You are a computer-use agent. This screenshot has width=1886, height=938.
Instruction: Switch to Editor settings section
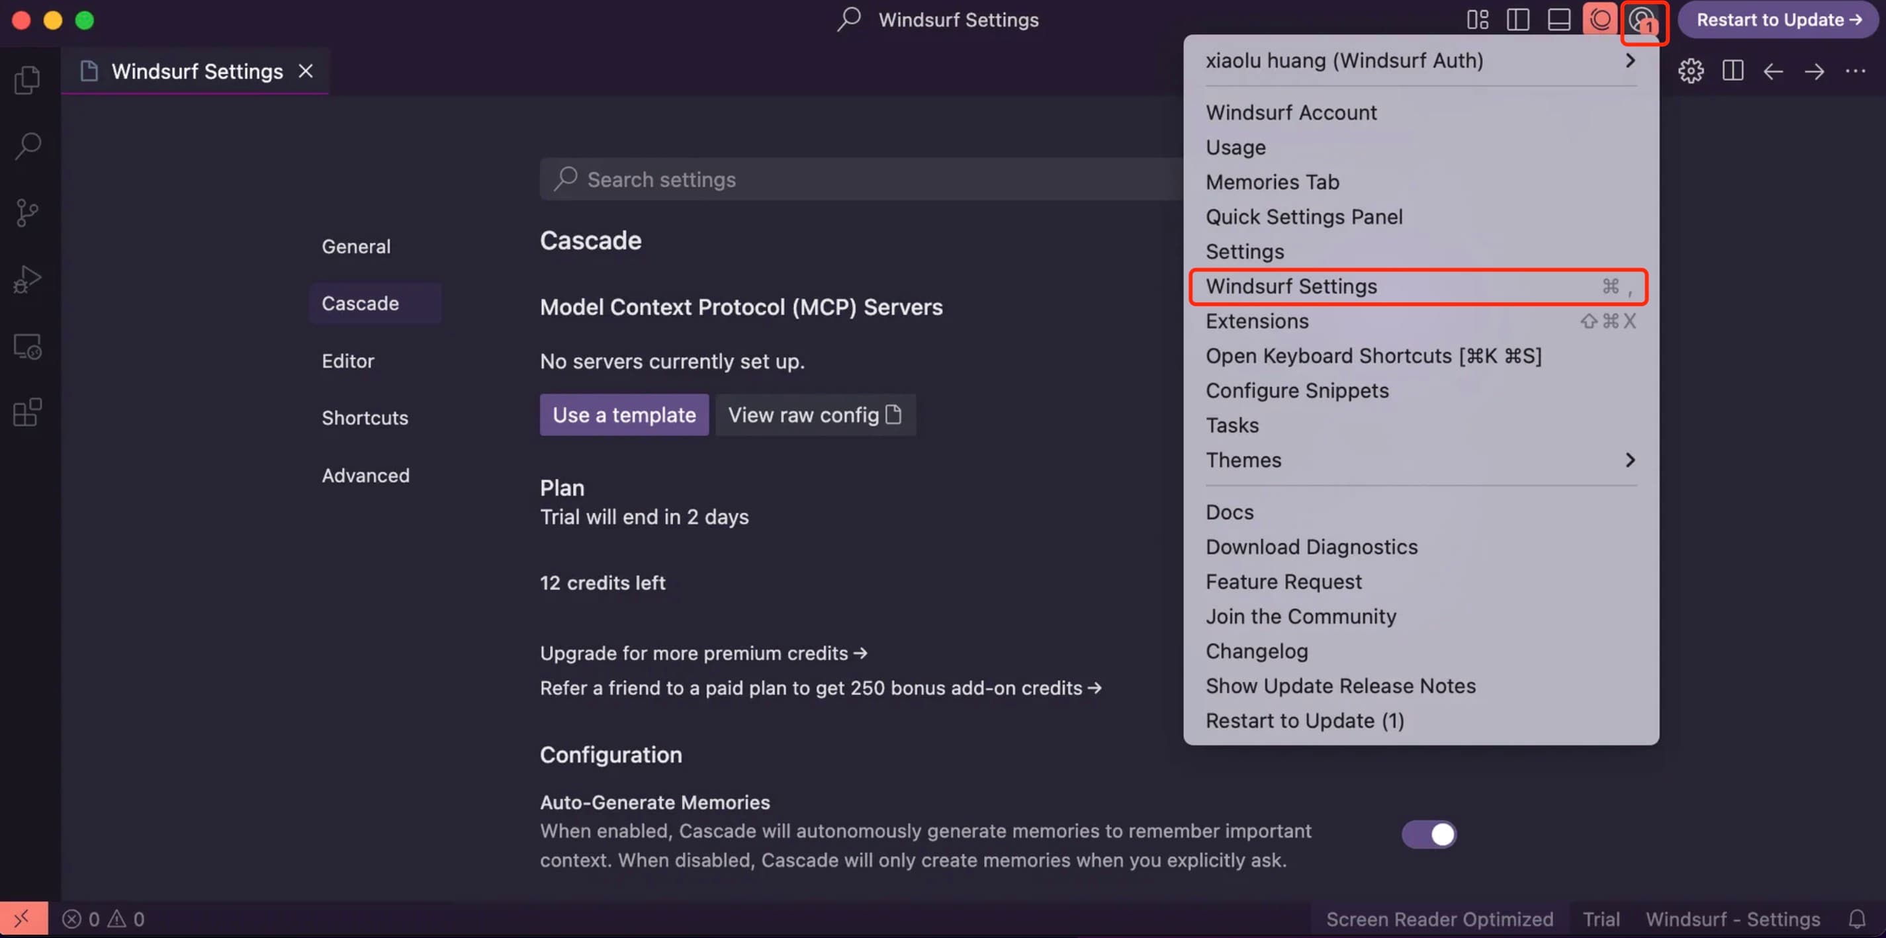(x=348, y=361)
